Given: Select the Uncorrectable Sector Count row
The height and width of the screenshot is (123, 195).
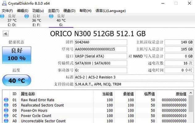Looking at the screenshot, I should pyautogui.click(x=95, y=121).
